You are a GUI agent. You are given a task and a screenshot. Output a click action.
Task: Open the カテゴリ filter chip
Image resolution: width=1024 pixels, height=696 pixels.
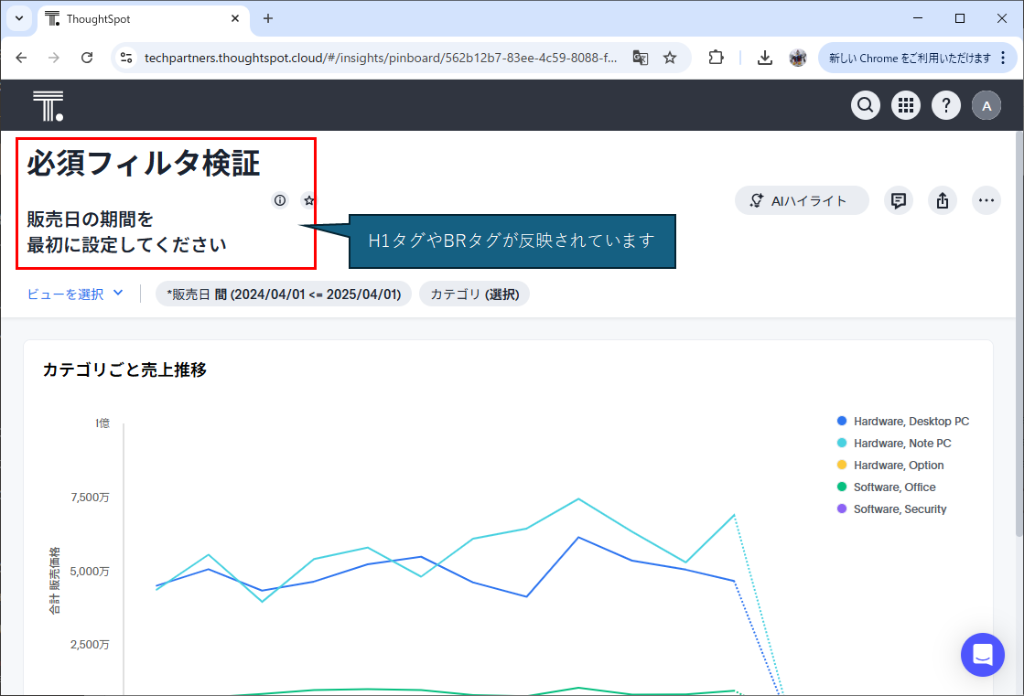pos(474,294)
